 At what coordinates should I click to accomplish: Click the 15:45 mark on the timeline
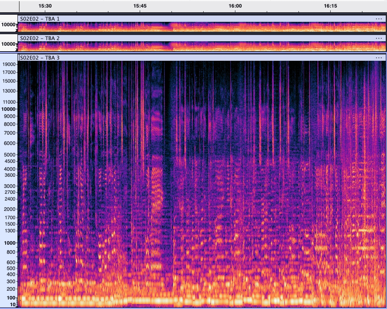point(140,6)
